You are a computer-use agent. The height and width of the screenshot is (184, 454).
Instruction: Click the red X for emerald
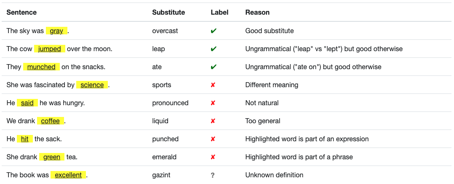click(213, 157)
